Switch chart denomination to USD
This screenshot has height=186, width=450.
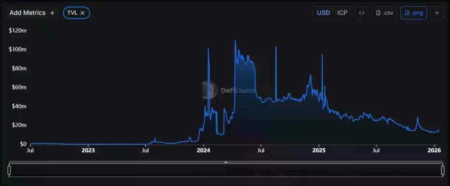click(323, 13)
